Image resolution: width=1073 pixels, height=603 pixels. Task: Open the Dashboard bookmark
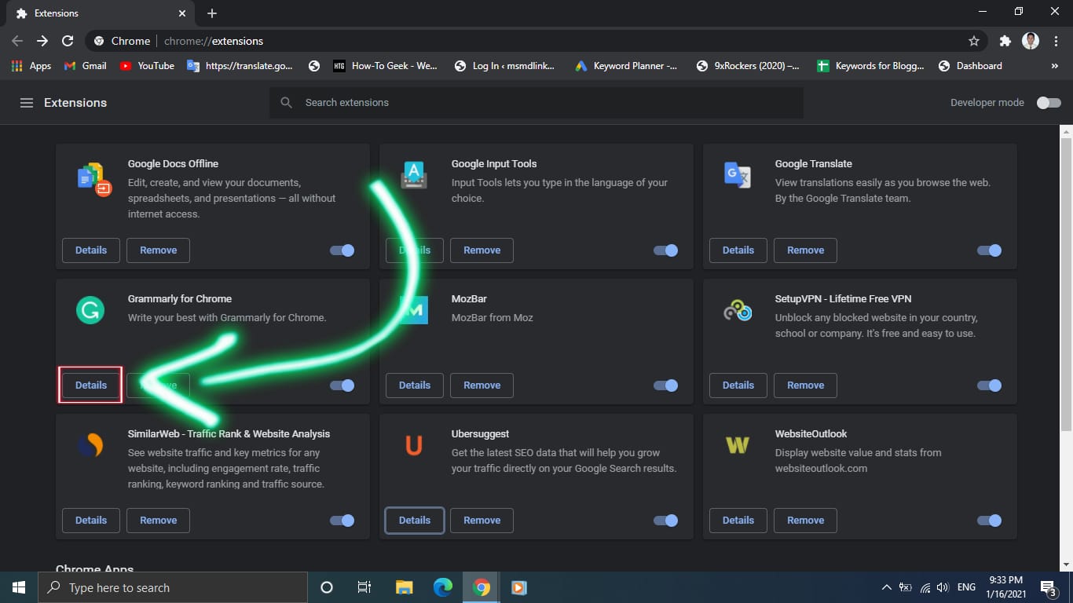[970, 66]
